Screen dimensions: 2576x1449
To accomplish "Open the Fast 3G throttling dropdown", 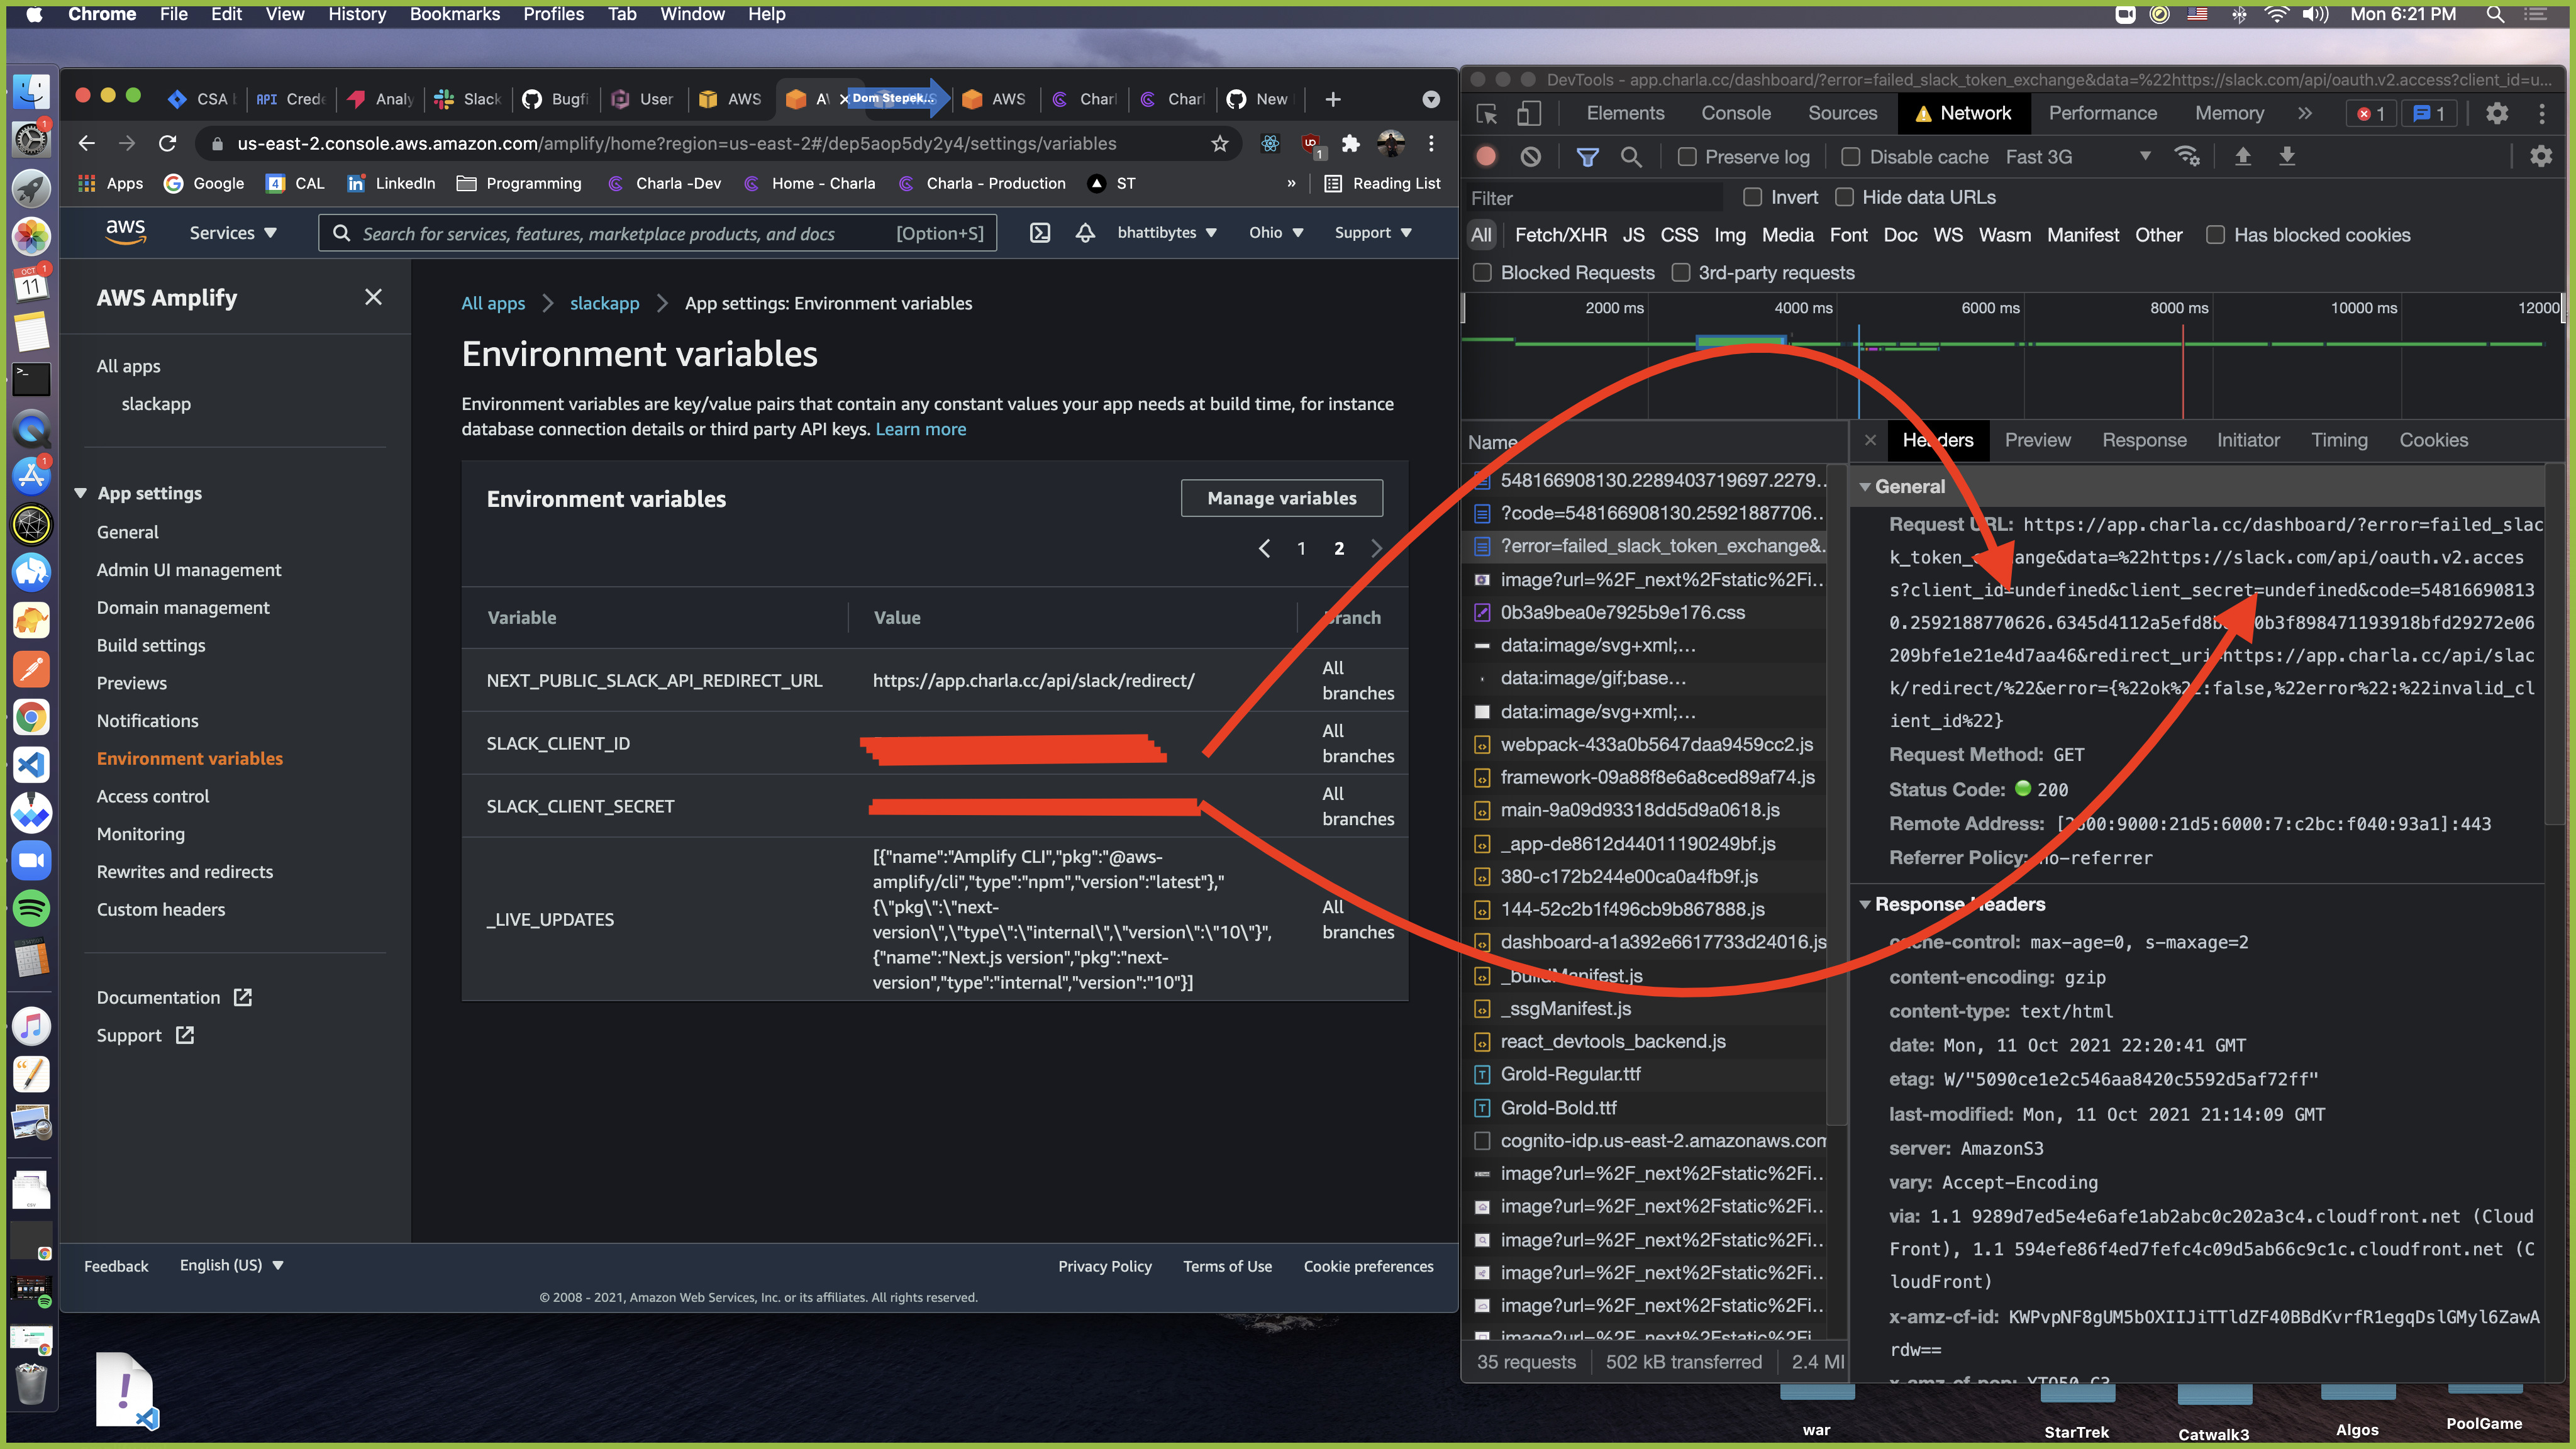I will [2078, 157].
